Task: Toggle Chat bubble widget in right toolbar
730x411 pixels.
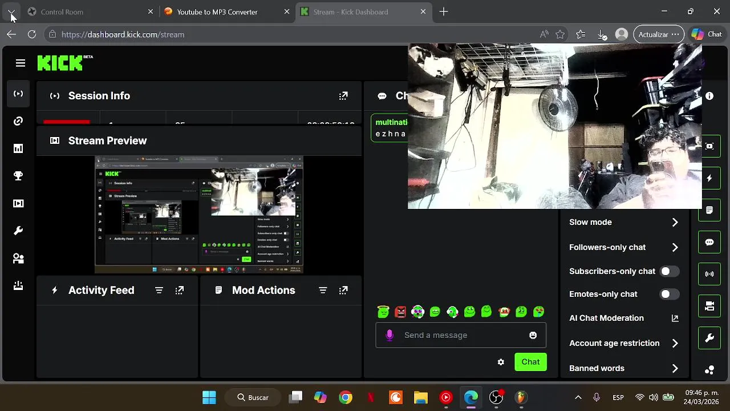Action: pyautogui.click(x=709, y=242)
